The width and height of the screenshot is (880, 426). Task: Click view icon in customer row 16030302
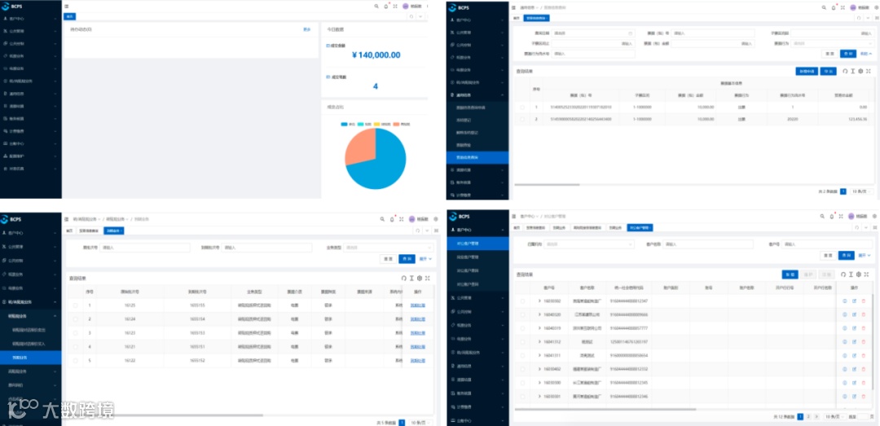tap(845, 301)
